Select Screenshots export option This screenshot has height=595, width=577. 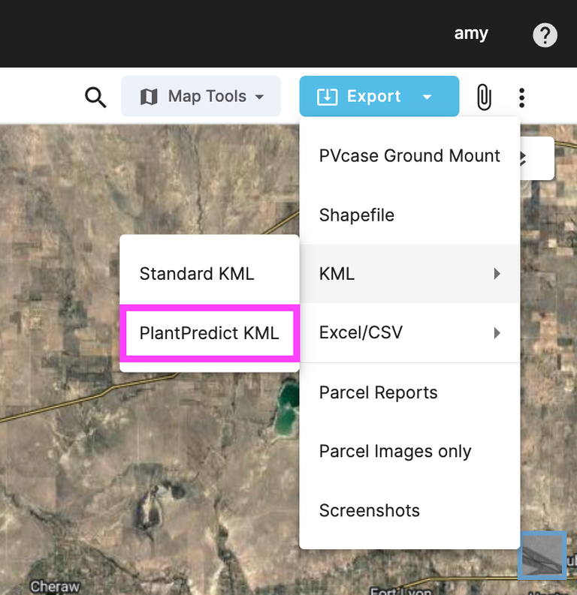coord(409,510)
